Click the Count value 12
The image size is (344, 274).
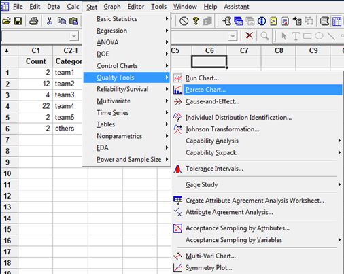(x=35, y=84)
